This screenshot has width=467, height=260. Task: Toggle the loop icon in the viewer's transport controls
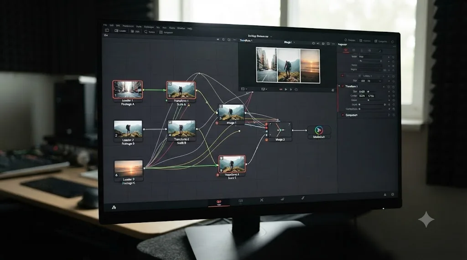(x=296, y=90)
